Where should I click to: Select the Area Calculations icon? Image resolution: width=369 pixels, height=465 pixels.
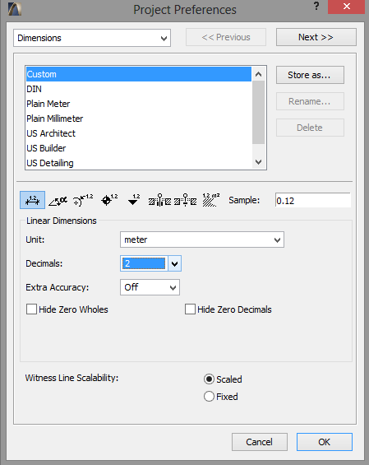click(x=211, y=200)
